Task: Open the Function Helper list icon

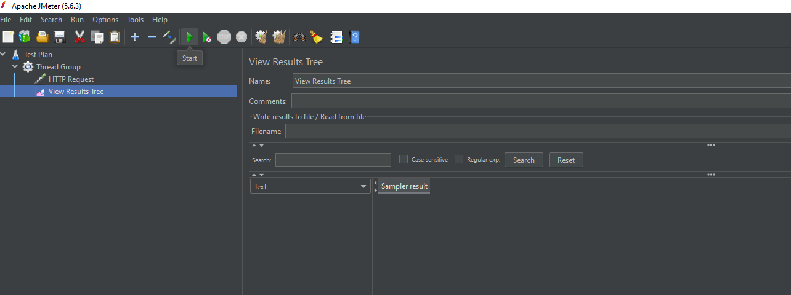Action: (336, 37)
